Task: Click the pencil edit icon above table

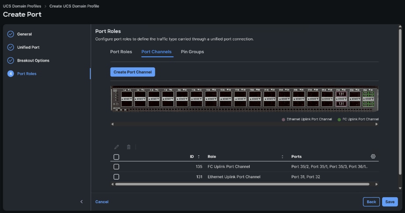Action: [x=117, y=147]
